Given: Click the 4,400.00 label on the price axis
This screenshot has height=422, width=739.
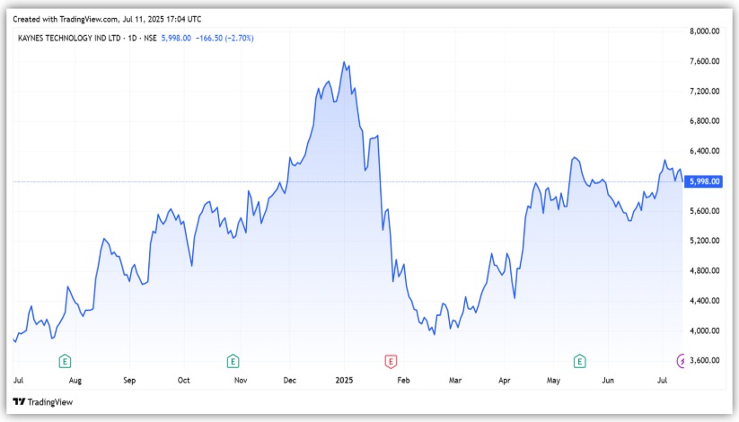Looking at the screenshot, I should [704, 301].
